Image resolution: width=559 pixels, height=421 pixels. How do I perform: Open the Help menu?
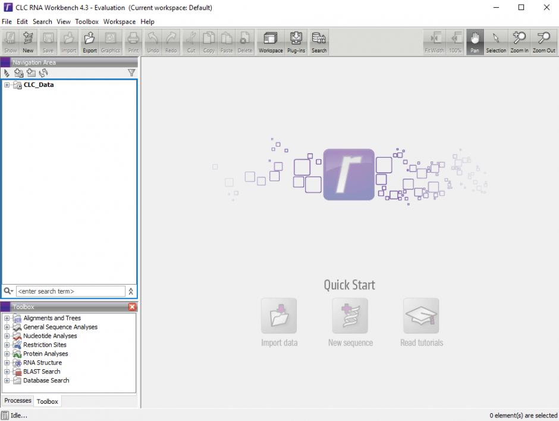[x=147, y=22]
